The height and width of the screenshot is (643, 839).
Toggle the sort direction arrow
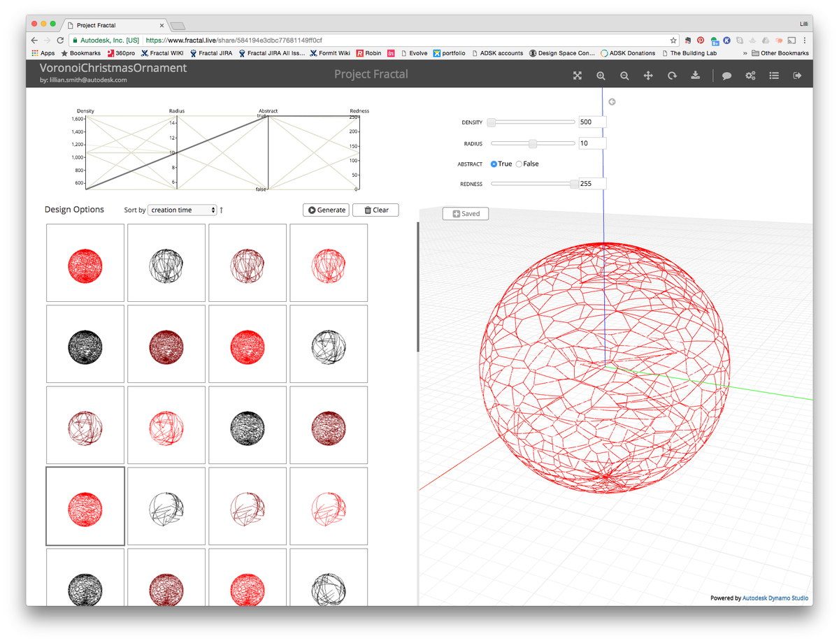point(222,210)
